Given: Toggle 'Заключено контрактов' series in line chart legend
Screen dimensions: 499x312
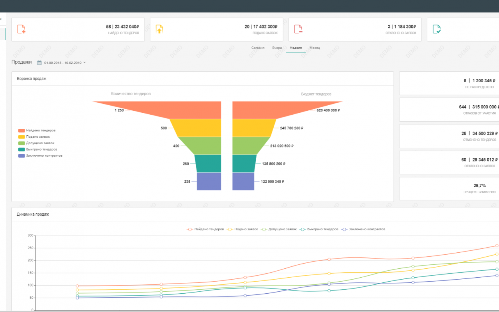Looking at the screenshot, I should [x=363, y=229].
